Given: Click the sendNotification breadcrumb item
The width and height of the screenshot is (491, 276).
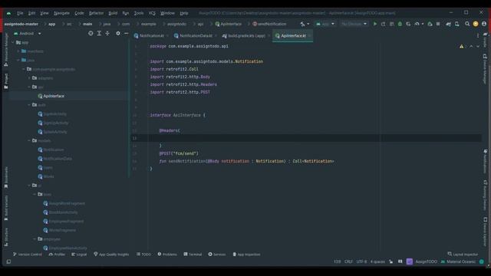Looking at the screenshot, I should pyautogui.click(x=269, y=24).
